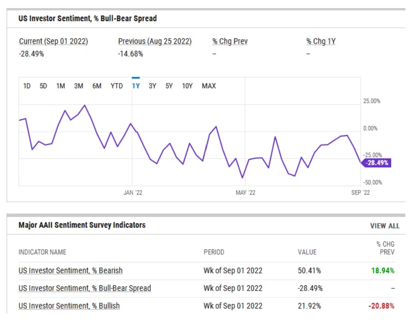This screenshot has height=328, width=411.
Task: Open US Investor Sentiment % Bullish link
Action: coord(69,306)
